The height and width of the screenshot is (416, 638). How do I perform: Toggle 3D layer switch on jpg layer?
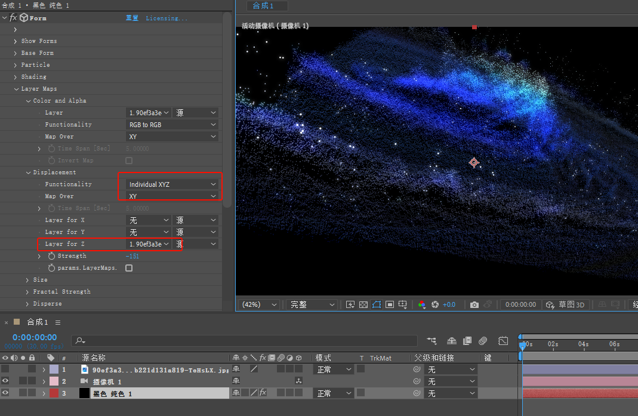[x=298, y=369]
